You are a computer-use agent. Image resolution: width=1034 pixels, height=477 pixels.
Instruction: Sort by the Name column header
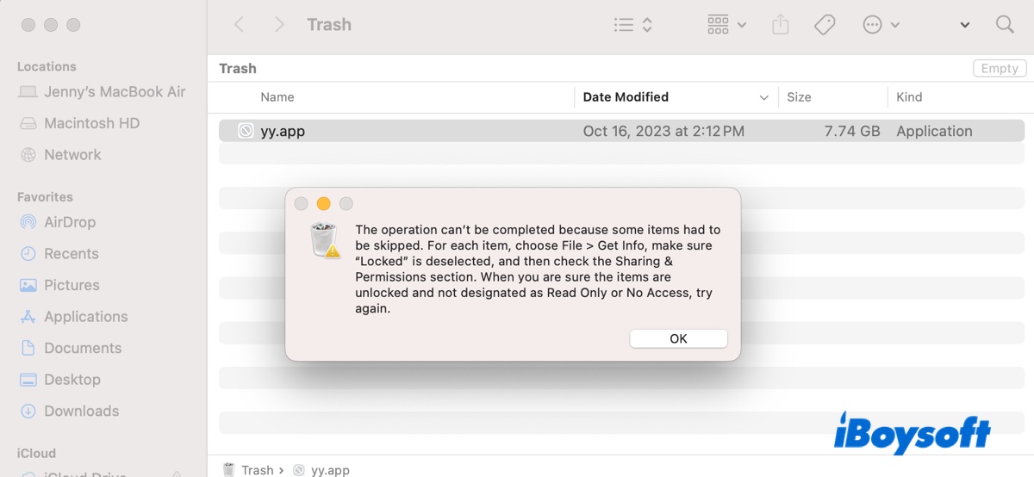[x=277, y=97]
